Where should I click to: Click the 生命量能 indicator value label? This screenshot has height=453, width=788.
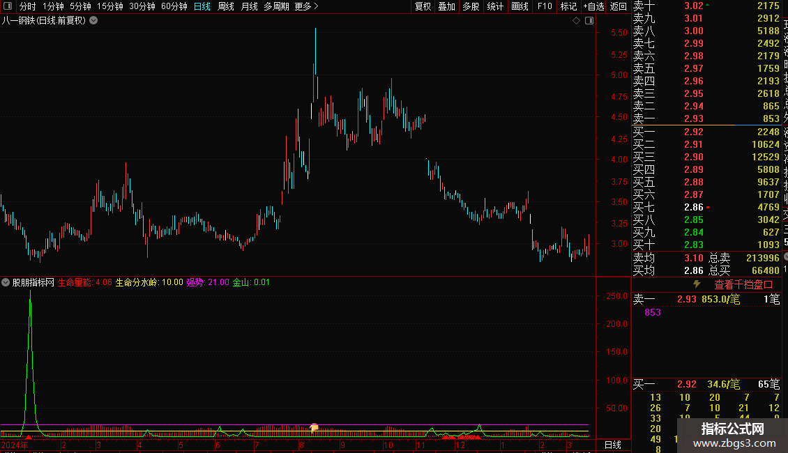(x=85, y=282)
